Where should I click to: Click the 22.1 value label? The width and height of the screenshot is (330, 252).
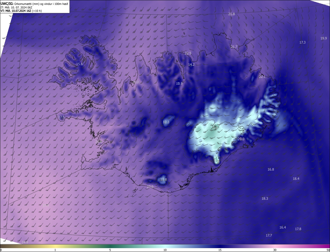[262, 77]
